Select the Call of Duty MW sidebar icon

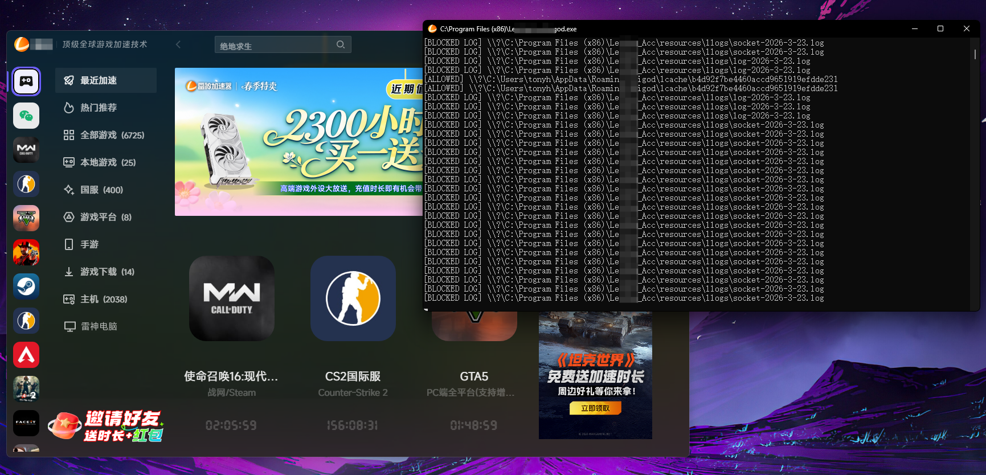click(x=26, y=150)
